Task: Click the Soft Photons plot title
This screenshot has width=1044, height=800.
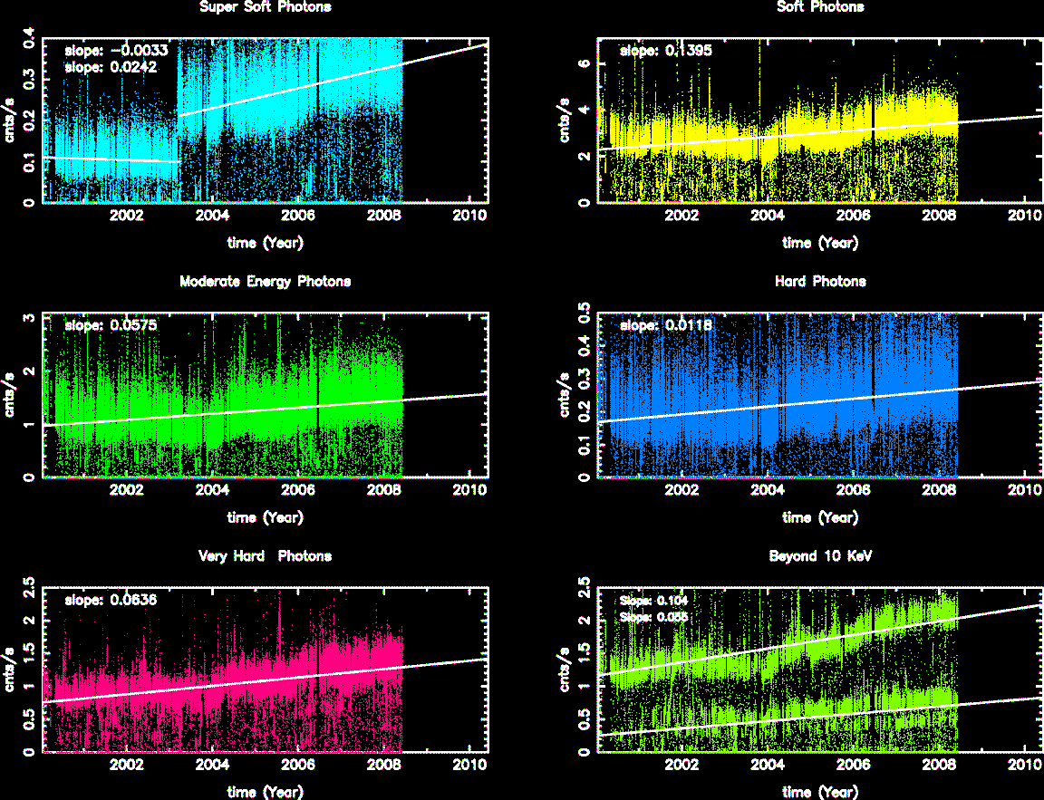Action: coord(820,7)
